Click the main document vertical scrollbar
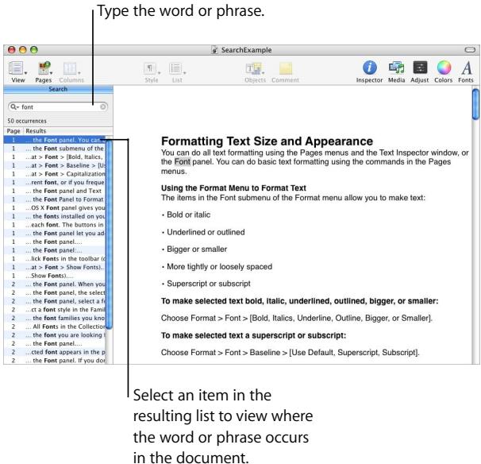 click(x=475, y=104)
